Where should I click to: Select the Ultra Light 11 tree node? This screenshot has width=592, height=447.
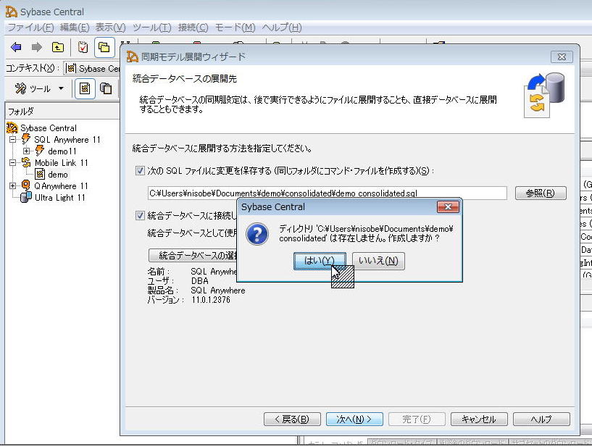[x=60, y=197]
